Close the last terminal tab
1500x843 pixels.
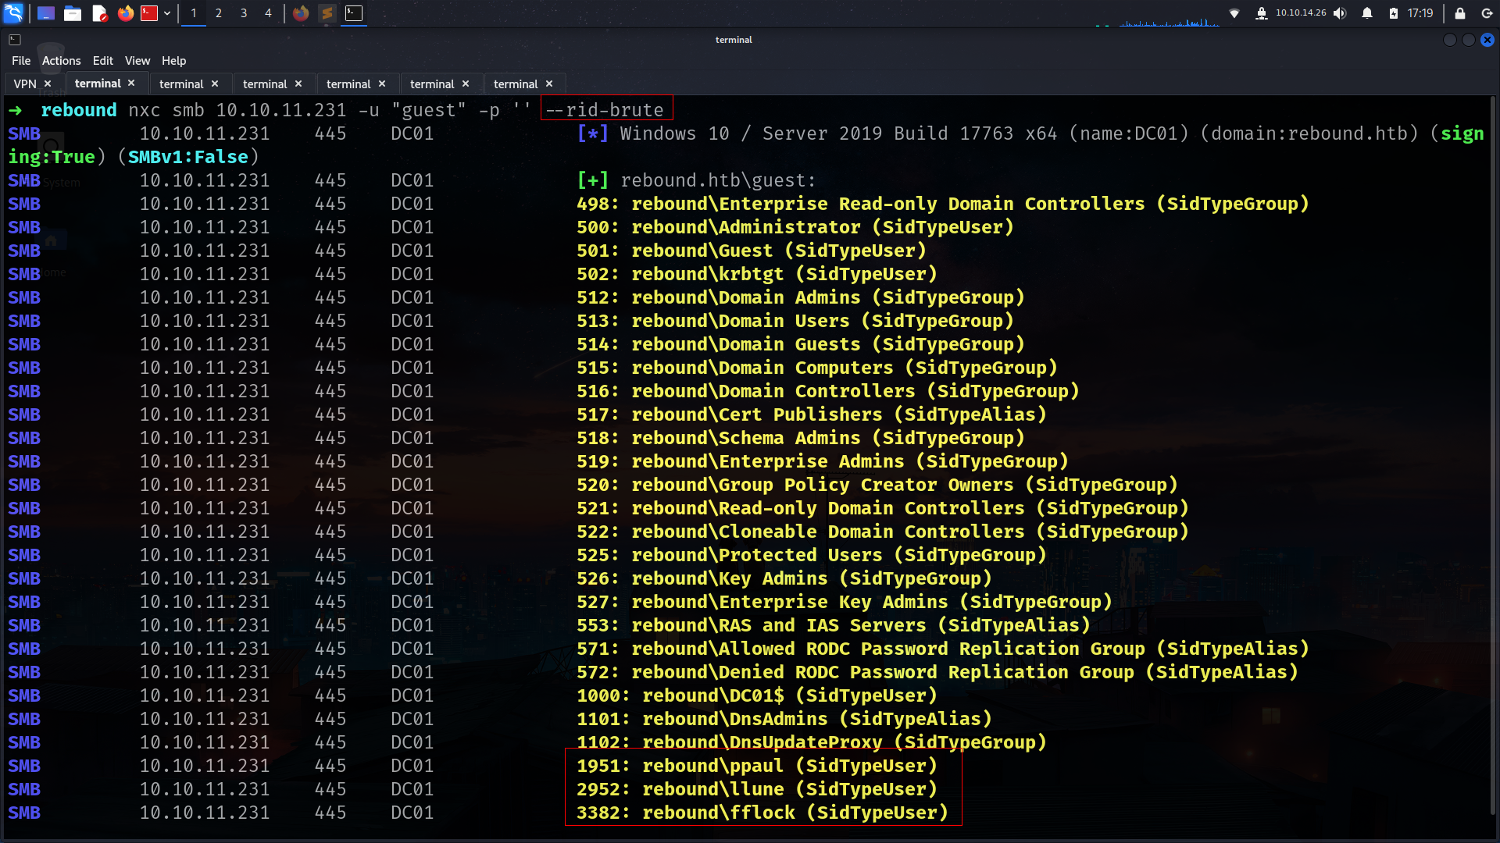[549, 84]
